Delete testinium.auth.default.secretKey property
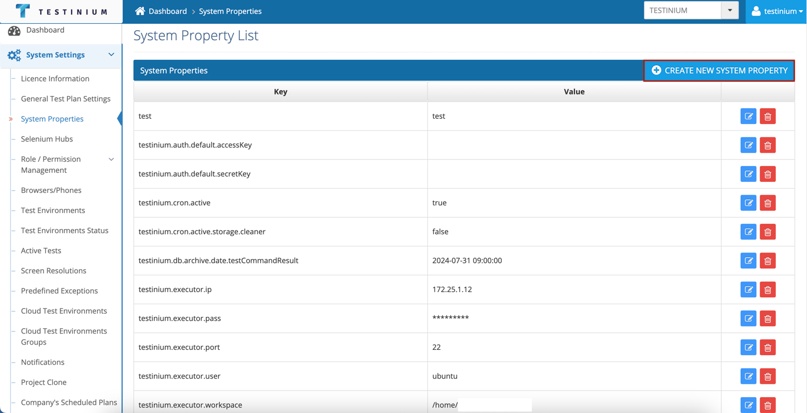 (x=768, y=174)
